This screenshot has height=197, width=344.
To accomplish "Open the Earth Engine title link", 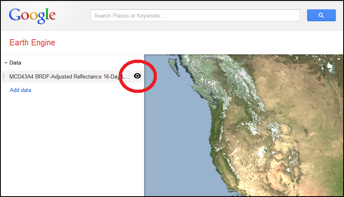I will (x=32, y=43).
